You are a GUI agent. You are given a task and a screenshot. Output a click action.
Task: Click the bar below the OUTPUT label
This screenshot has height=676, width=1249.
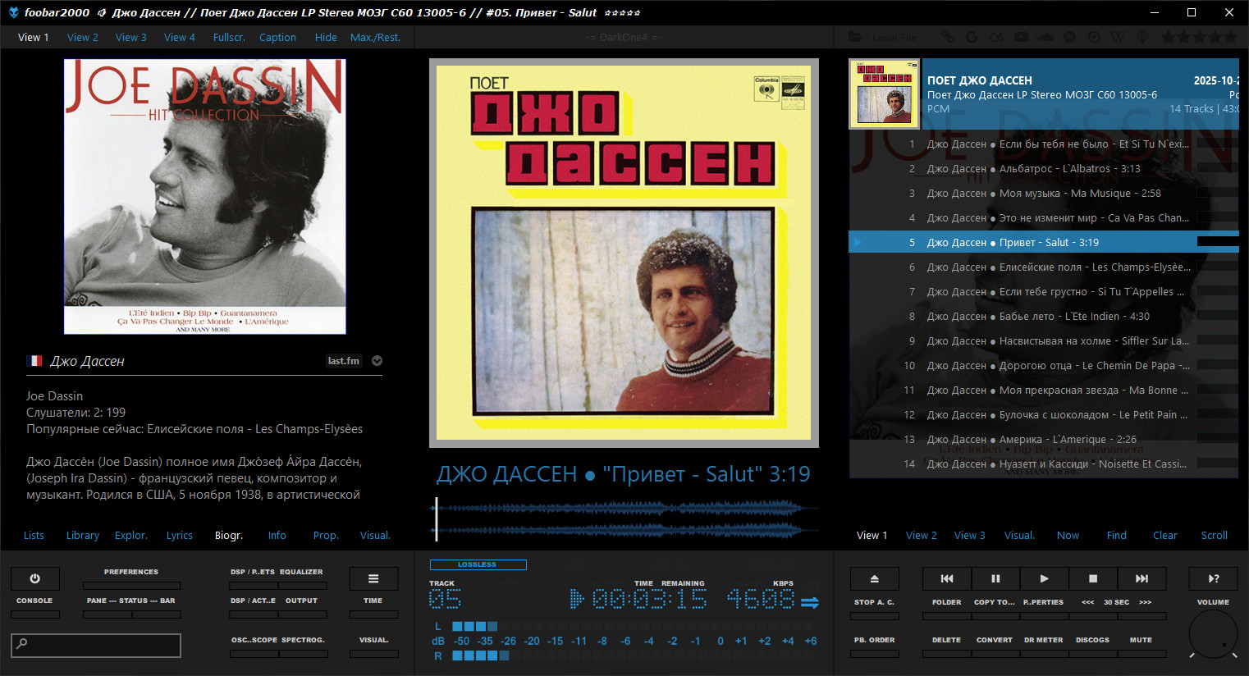pos(302,614)
